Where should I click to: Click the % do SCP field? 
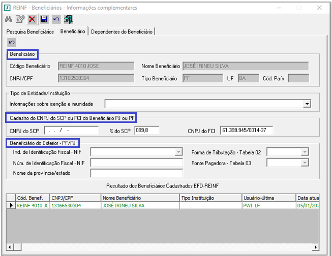(147, 131)
